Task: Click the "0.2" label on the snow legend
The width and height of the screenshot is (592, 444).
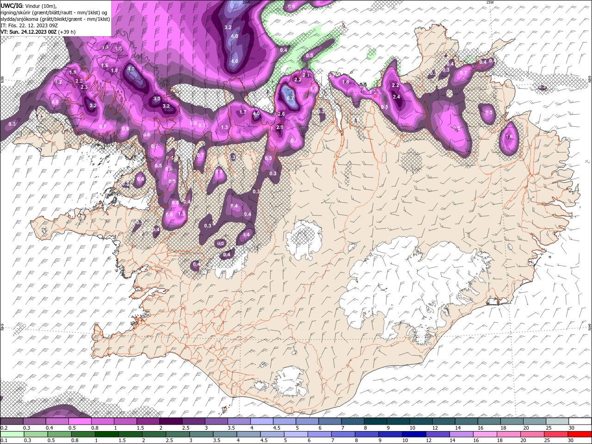Action: pos(3,428)
